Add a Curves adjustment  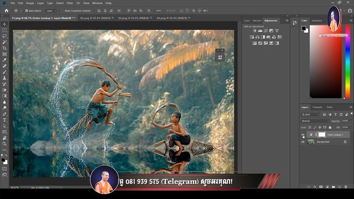265,31
